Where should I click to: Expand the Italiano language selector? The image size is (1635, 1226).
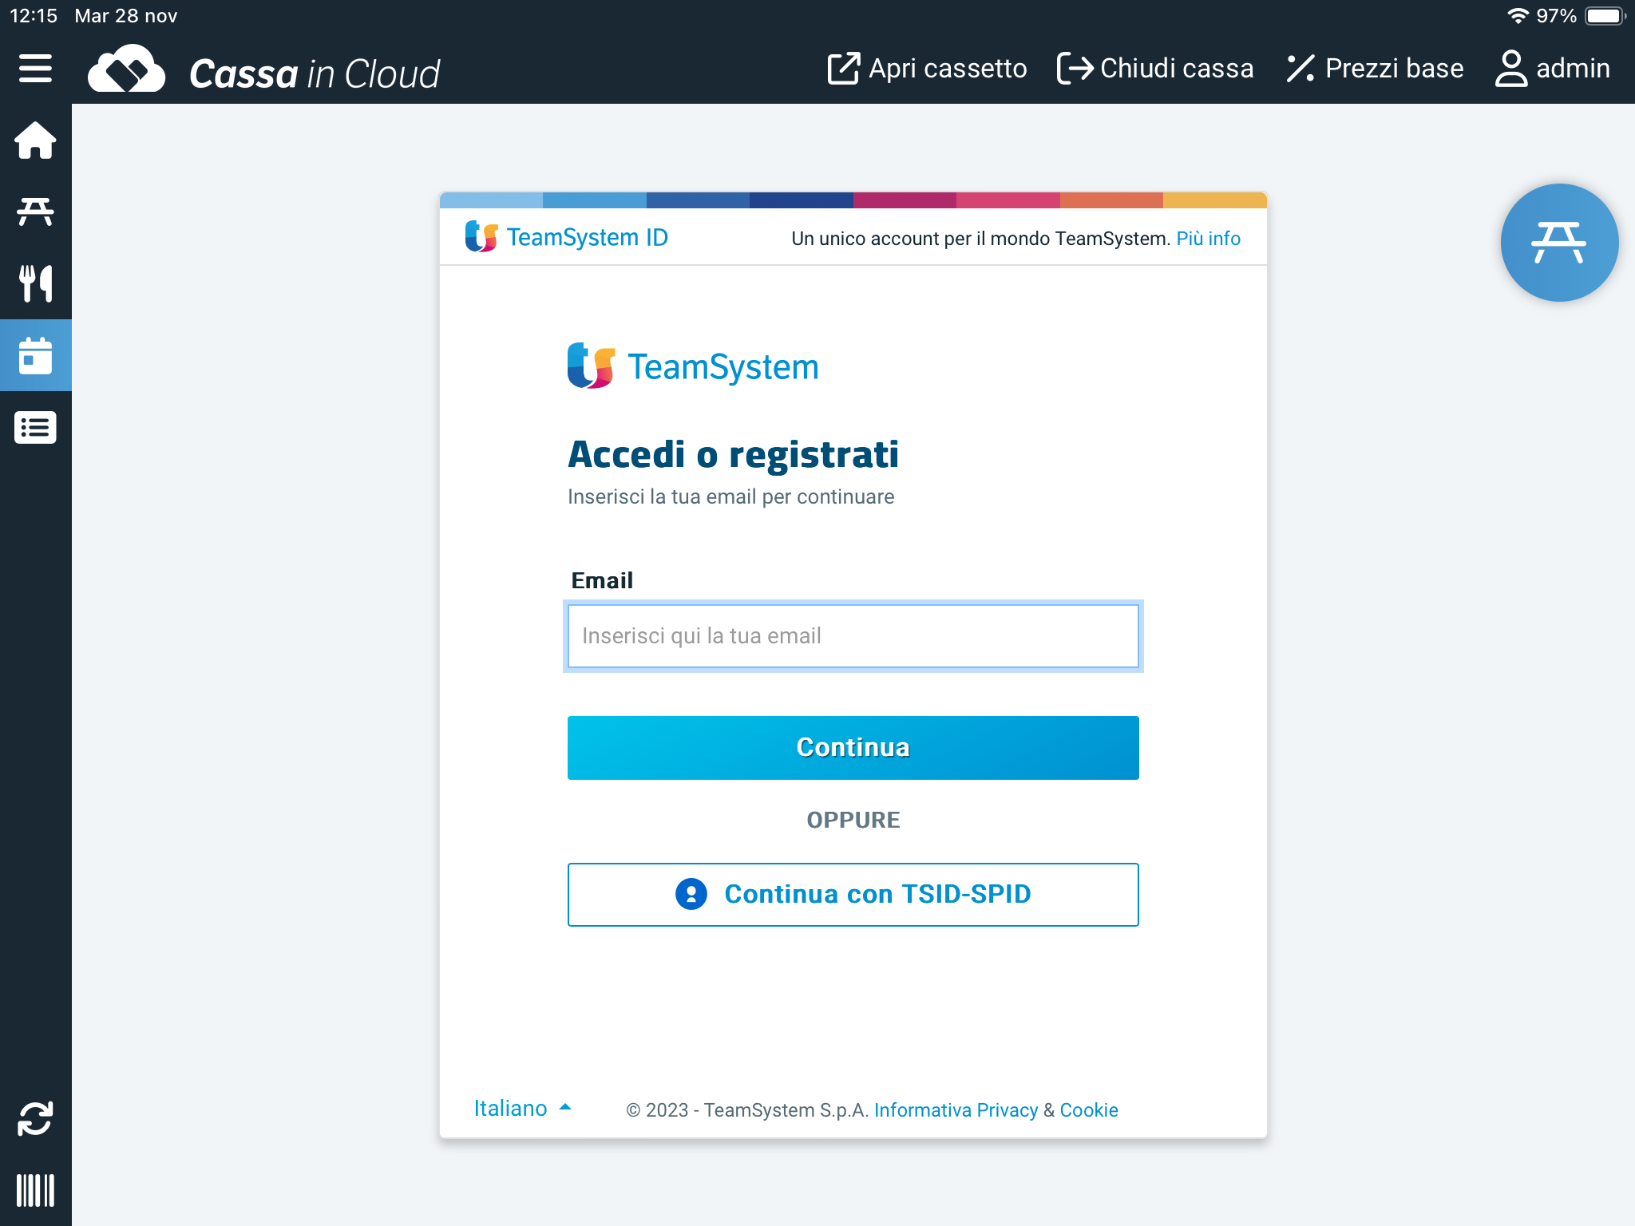point(522,1108)
